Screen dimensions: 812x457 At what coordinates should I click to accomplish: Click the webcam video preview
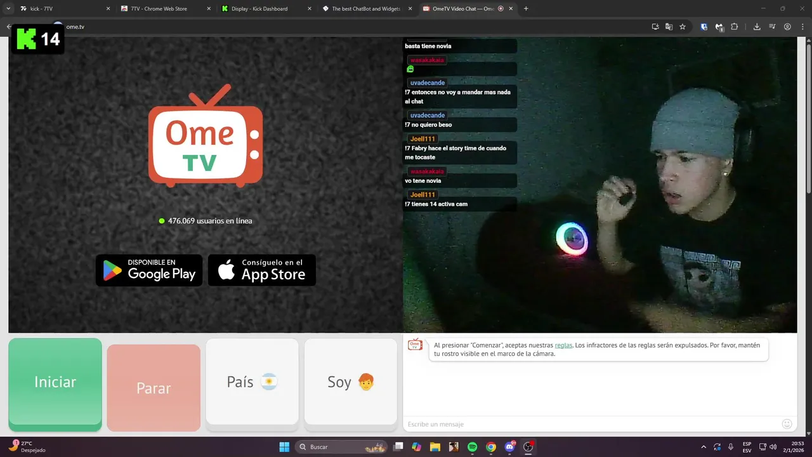(x=600, y=185)
